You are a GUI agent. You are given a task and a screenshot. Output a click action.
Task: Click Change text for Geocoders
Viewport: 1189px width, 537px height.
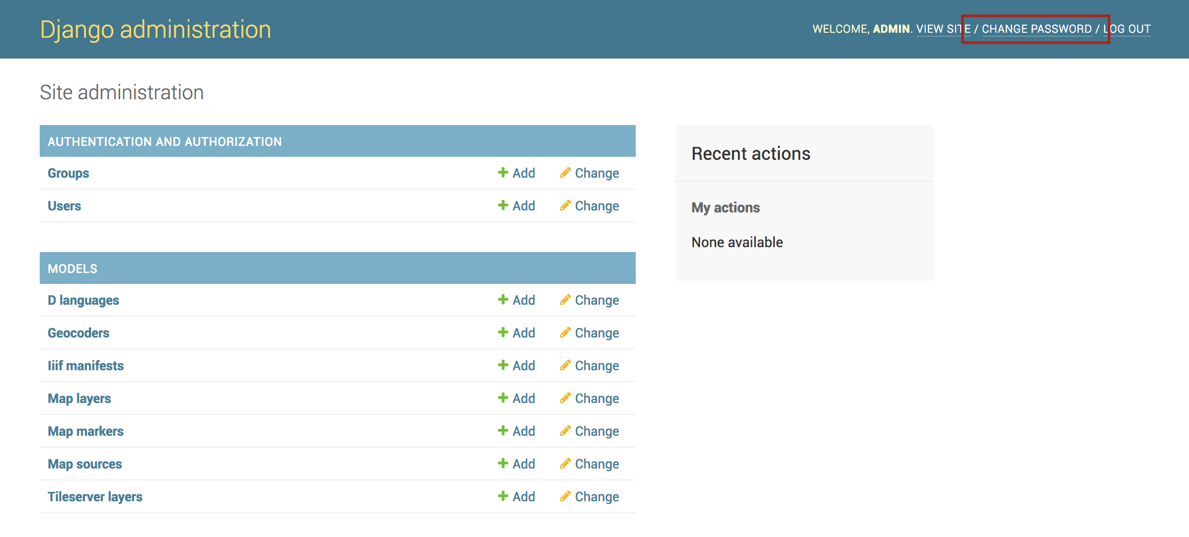(x=597, y=333)
